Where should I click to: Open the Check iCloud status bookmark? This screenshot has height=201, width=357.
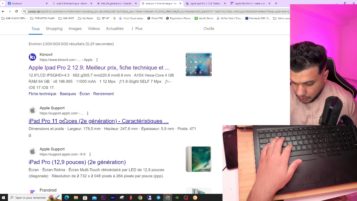132,18
